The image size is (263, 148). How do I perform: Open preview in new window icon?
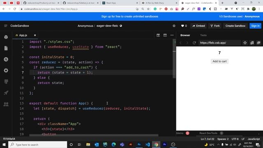click(x=258, y=43)
